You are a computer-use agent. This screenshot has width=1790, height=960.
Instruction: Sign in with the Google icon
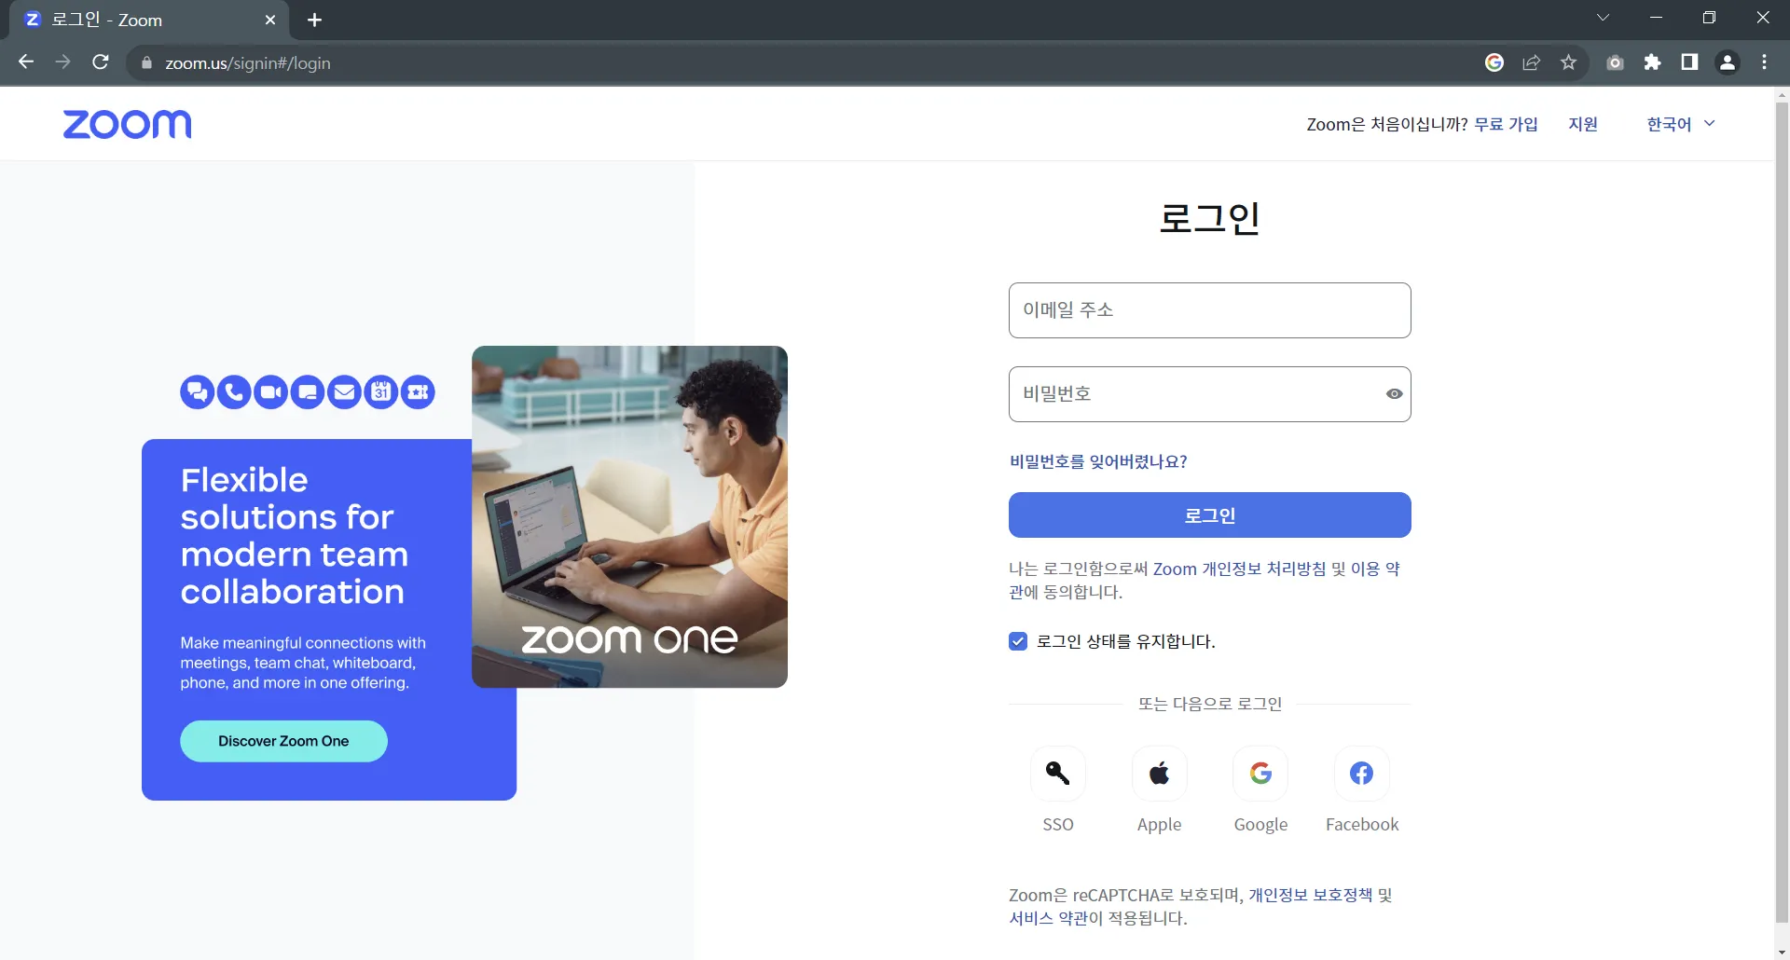pos(1260,774)
